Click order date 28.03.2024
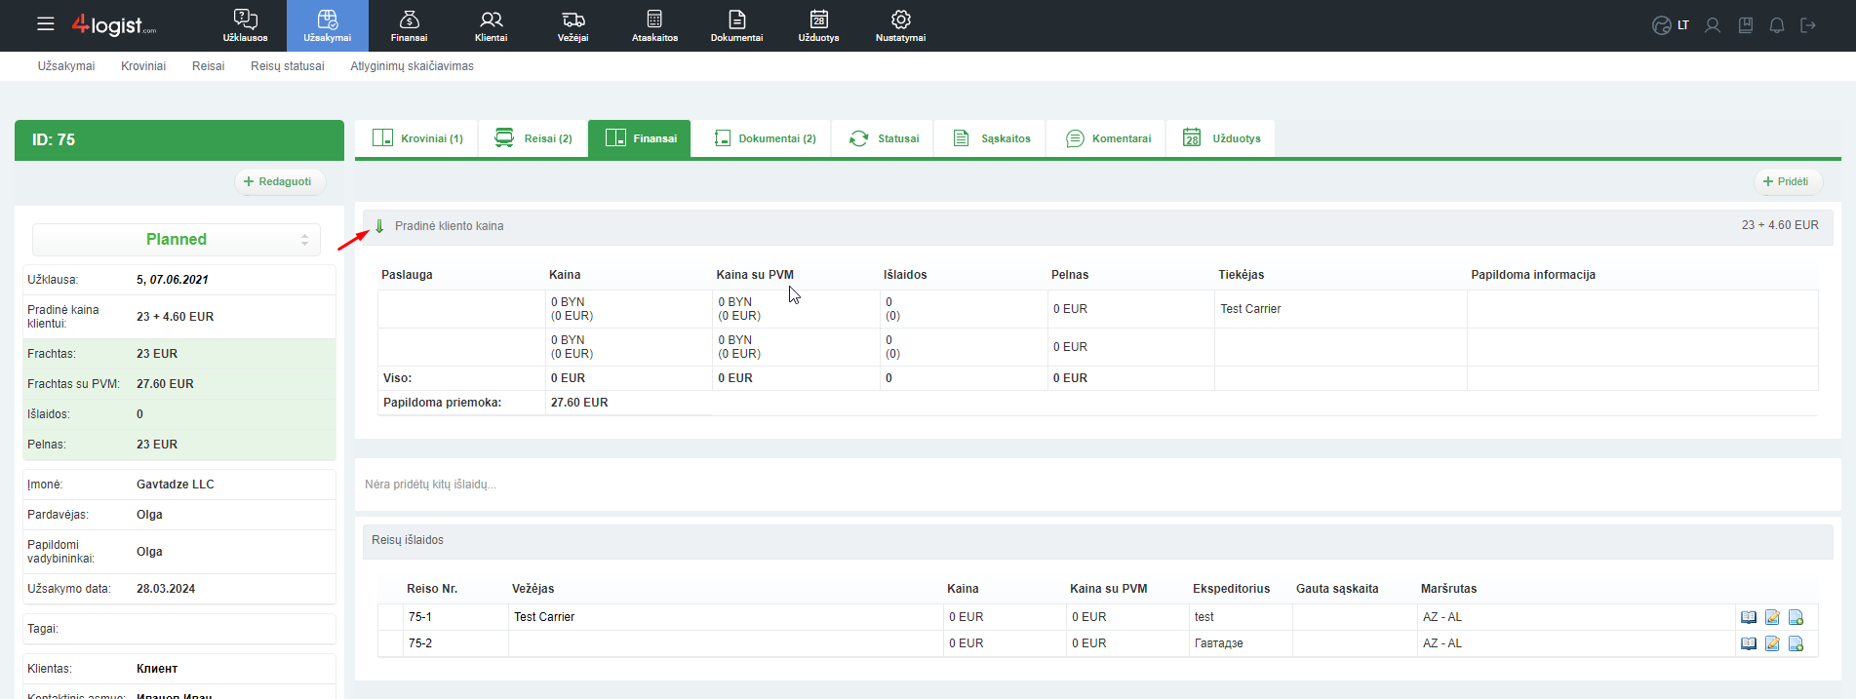The height and width of the screenshot is (699, 1856). click(x=166, y=589)
